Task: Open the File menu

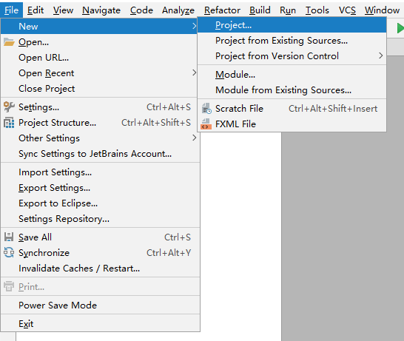Action: pos(11,10)
